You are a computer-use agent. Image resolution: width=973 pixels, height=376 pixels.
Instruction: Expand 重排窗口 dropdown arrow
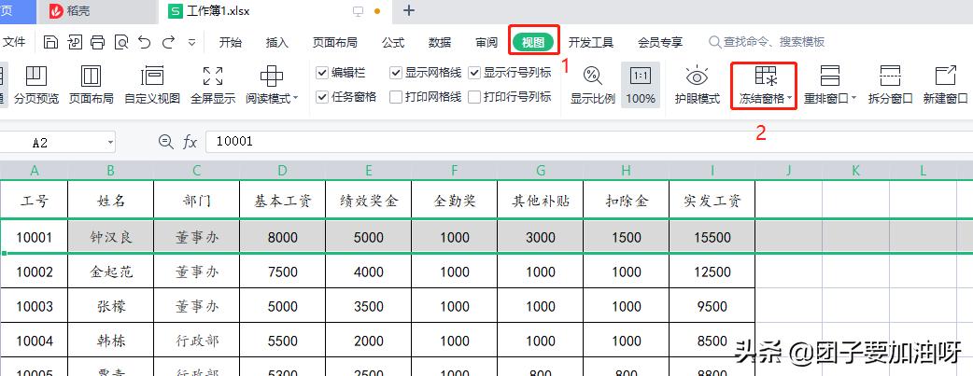pos(853,98)
